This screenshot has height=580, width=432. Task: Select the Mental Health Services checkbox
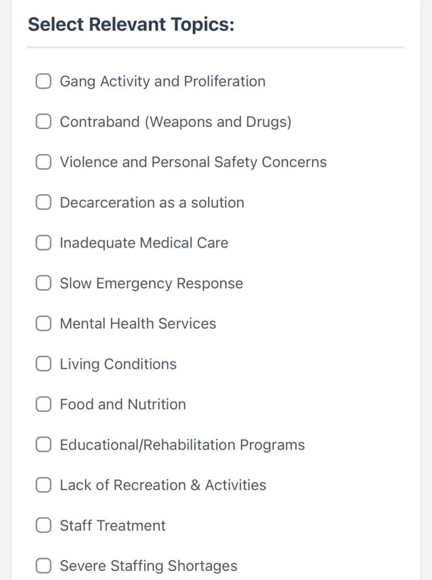click(x=43, y=323)
